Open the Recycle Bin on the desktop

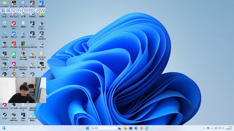tap(5, 23)
